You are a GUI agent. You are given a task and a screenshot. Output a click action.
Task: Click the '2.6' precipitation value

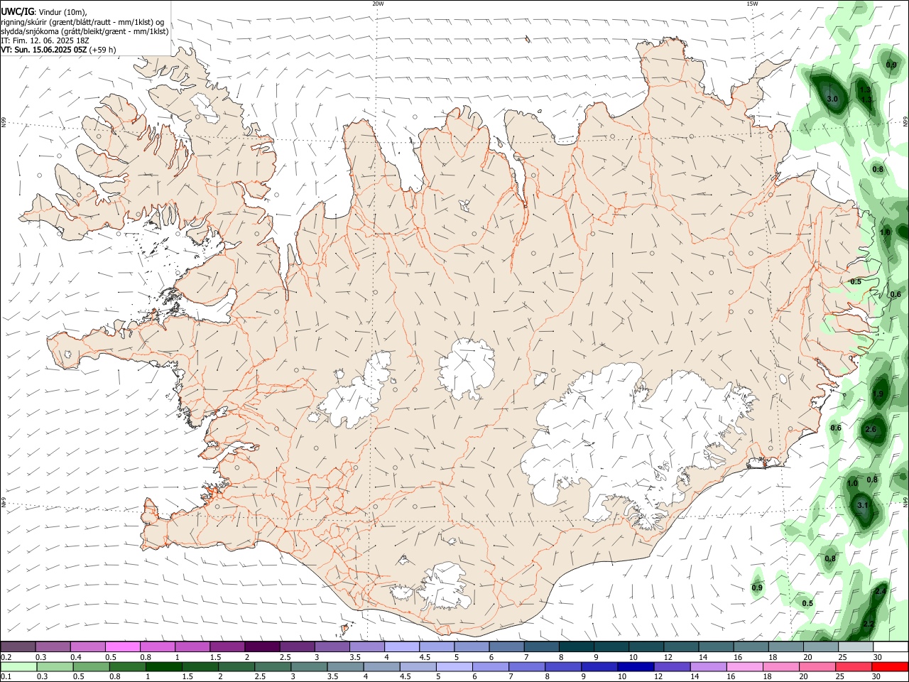[x=871, y=430]
